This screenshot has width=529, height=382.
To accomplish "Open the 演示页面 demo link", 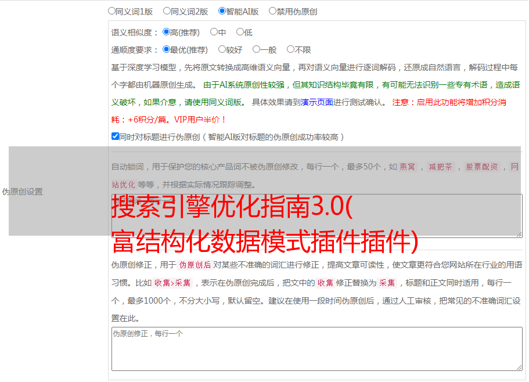I will point(317,102).
